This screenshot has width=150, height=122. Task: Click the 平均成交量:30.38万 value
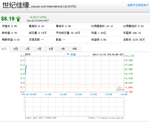pos(68,33)
